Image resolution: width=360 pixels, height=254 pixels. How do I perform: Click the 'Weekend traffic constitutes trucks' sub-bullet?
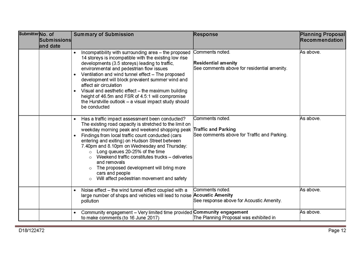(144, 159)
